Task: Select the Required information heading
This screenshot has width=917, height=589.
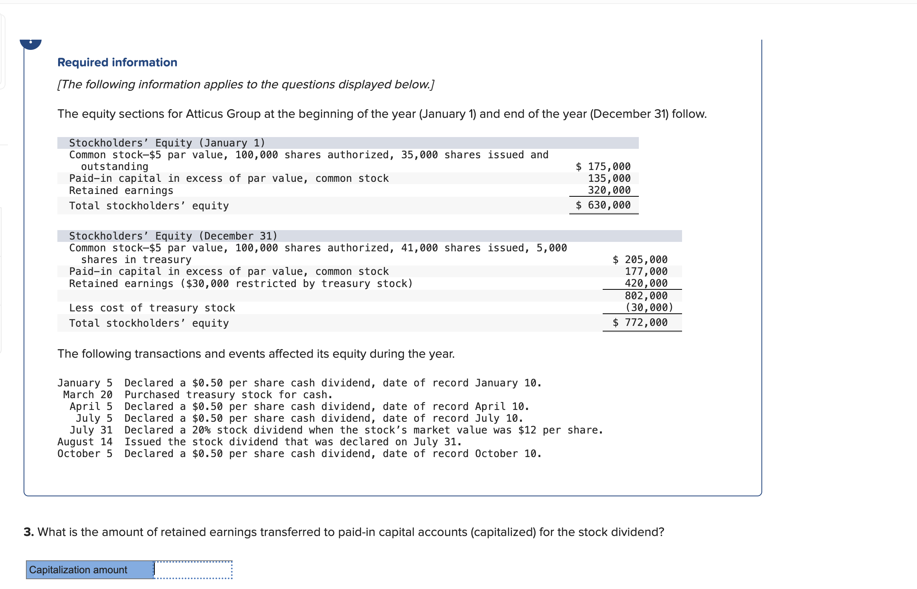Action: (117, 62)
